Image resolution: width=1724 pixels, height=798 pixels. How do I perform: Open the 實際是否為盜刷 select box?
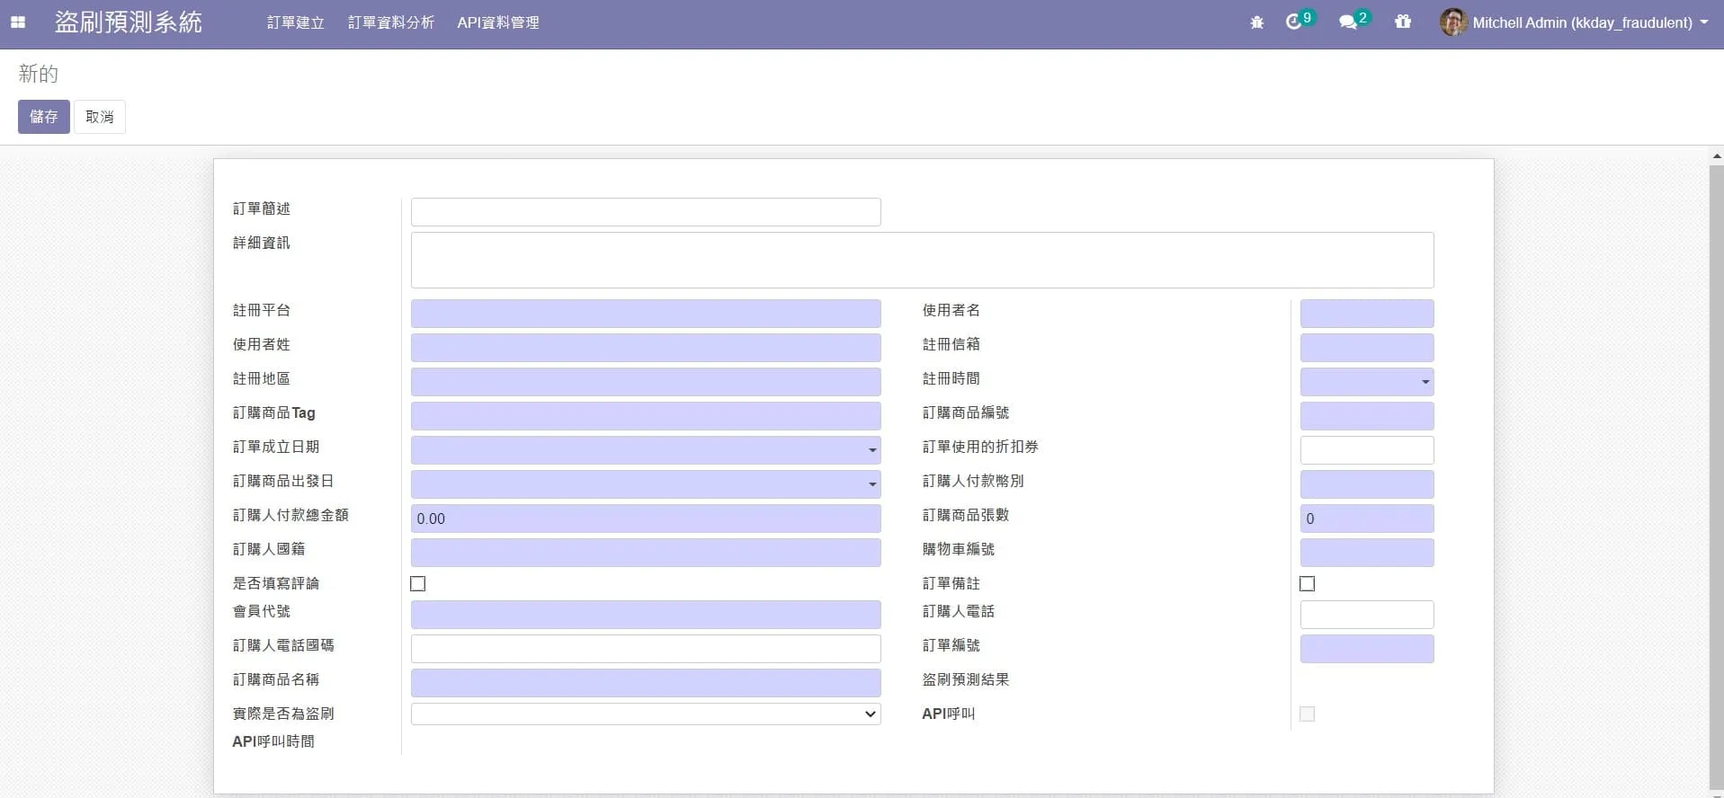(x=646, y=714)
